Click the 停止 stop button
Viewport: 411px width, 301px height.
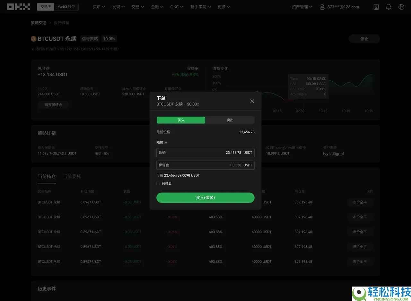click(364, 39)
